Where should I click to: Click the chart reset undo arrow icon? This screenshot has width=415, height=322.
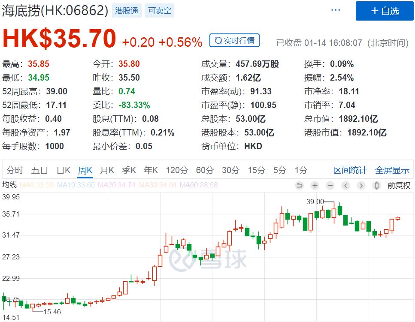[x=299, y=186]
